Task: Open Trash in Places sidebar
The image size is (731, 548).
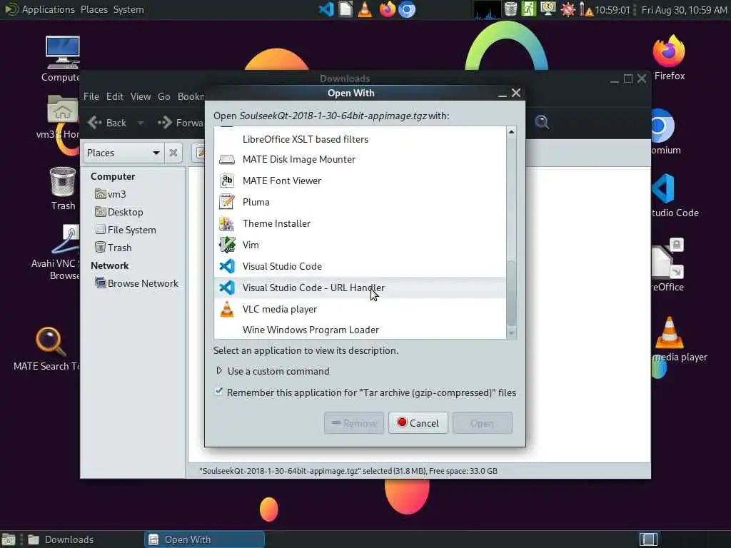Action: [x=114, y=248]
